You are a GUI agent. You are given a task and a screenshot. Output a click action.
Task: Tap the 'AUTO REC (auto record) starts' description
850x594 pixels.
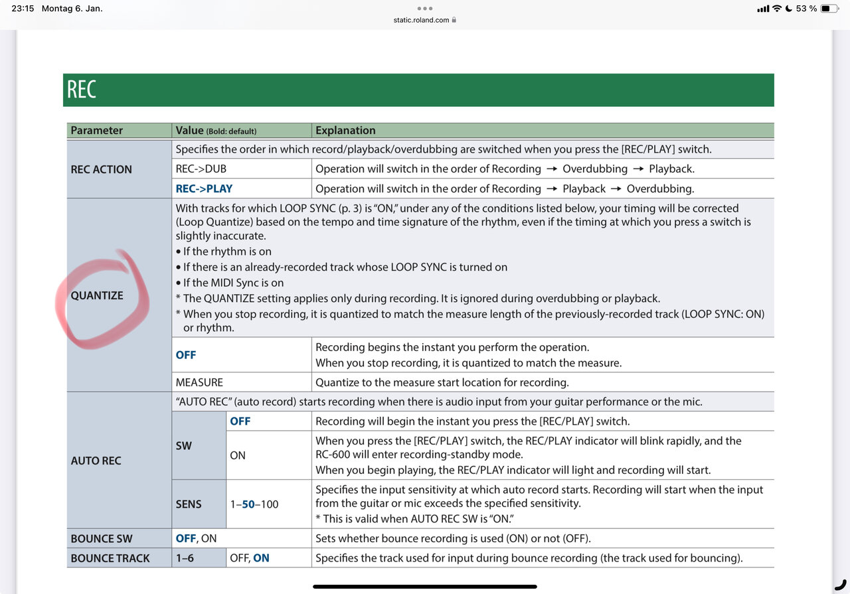coord(439,402)
